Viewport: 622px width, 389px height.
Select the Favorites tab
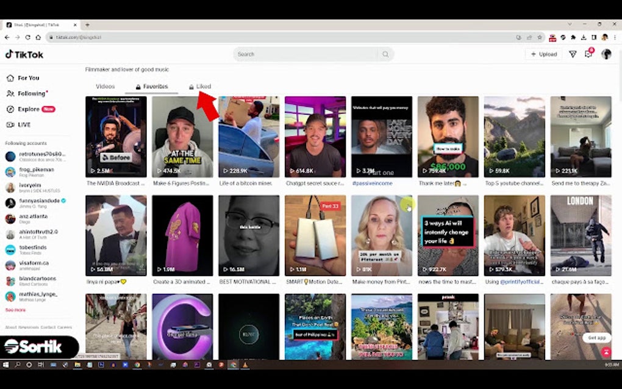click(x=151, y=87)
